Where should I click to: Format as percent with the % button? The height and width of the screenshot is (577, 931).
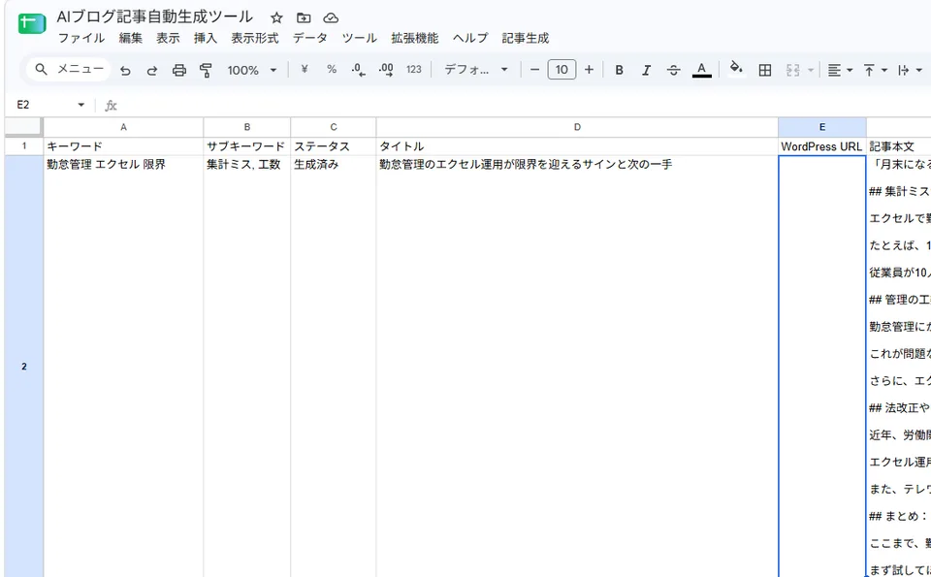[x=332, y=70]
